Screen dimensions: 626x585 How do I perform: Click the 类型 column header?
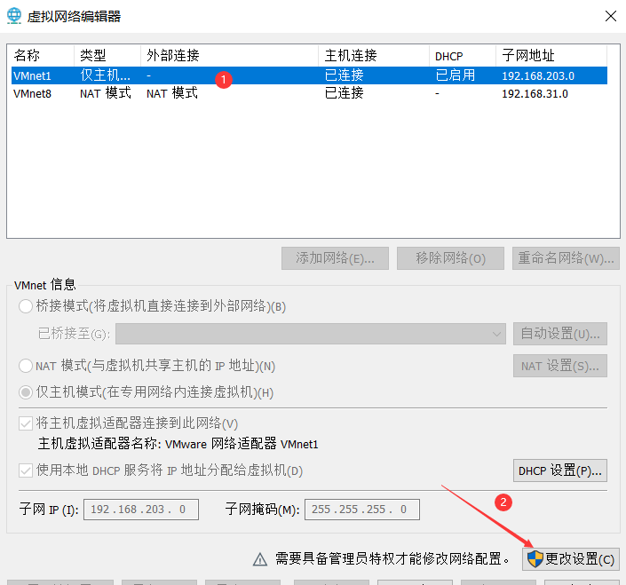pyautogui.click(x=107, y=55)
